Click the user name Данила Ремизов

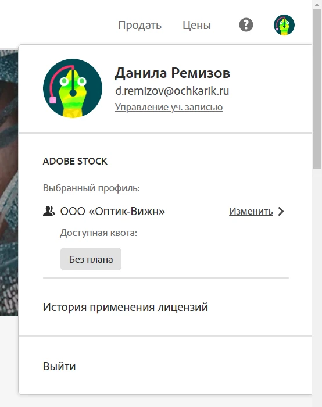[x=173, y=73]
